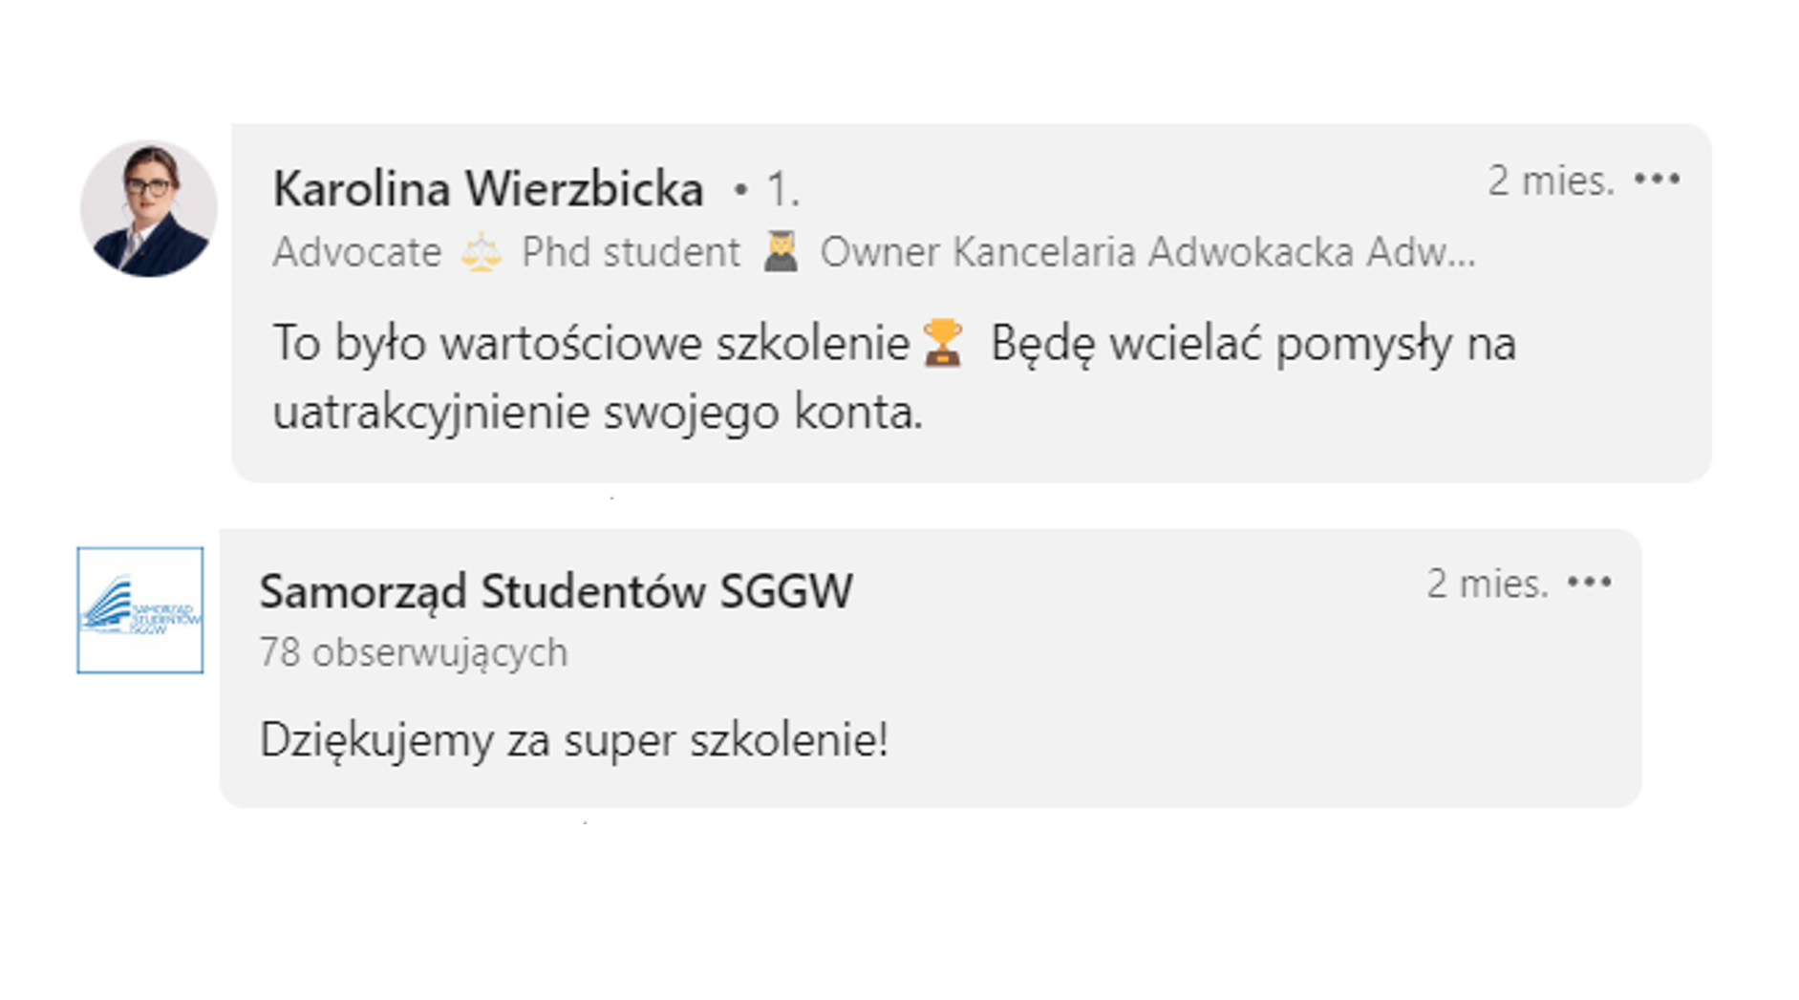The height and width of the screenshot is (1000, 1799).
Task: Click "uatrakcyjnienie swojego konta." comment line
Action: point(598,413)
